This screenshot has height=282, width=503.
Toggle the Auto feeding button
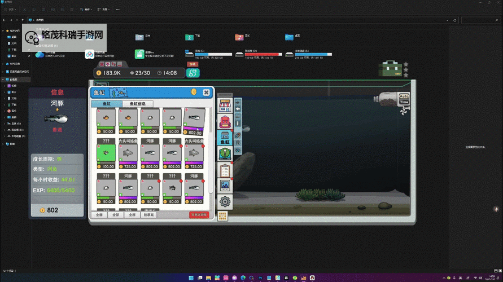(x=404, y=96)
